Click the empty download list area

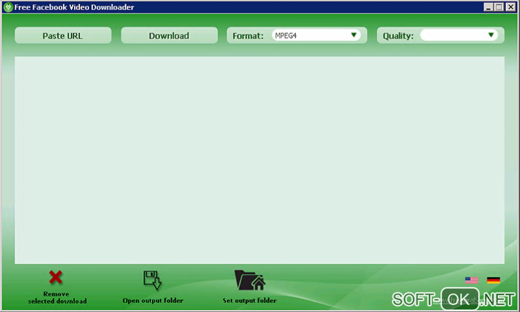click(x=259, y=160)
